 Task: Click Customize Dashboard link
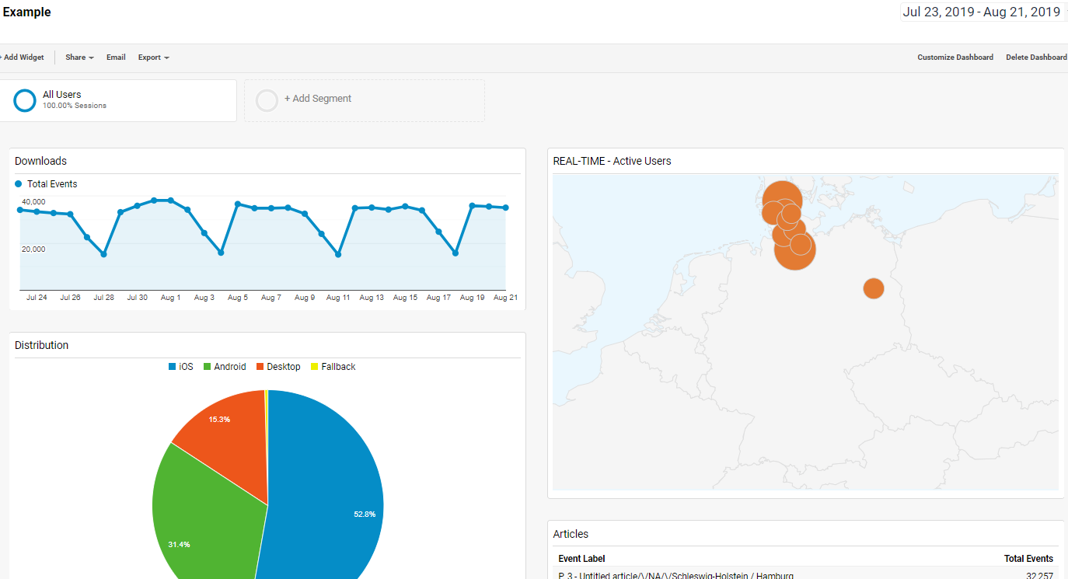pos(955,58)
